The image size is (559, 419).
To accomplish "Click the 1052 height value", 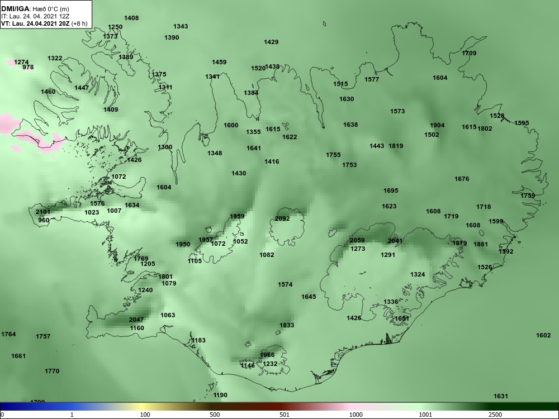I will [240, 241].
